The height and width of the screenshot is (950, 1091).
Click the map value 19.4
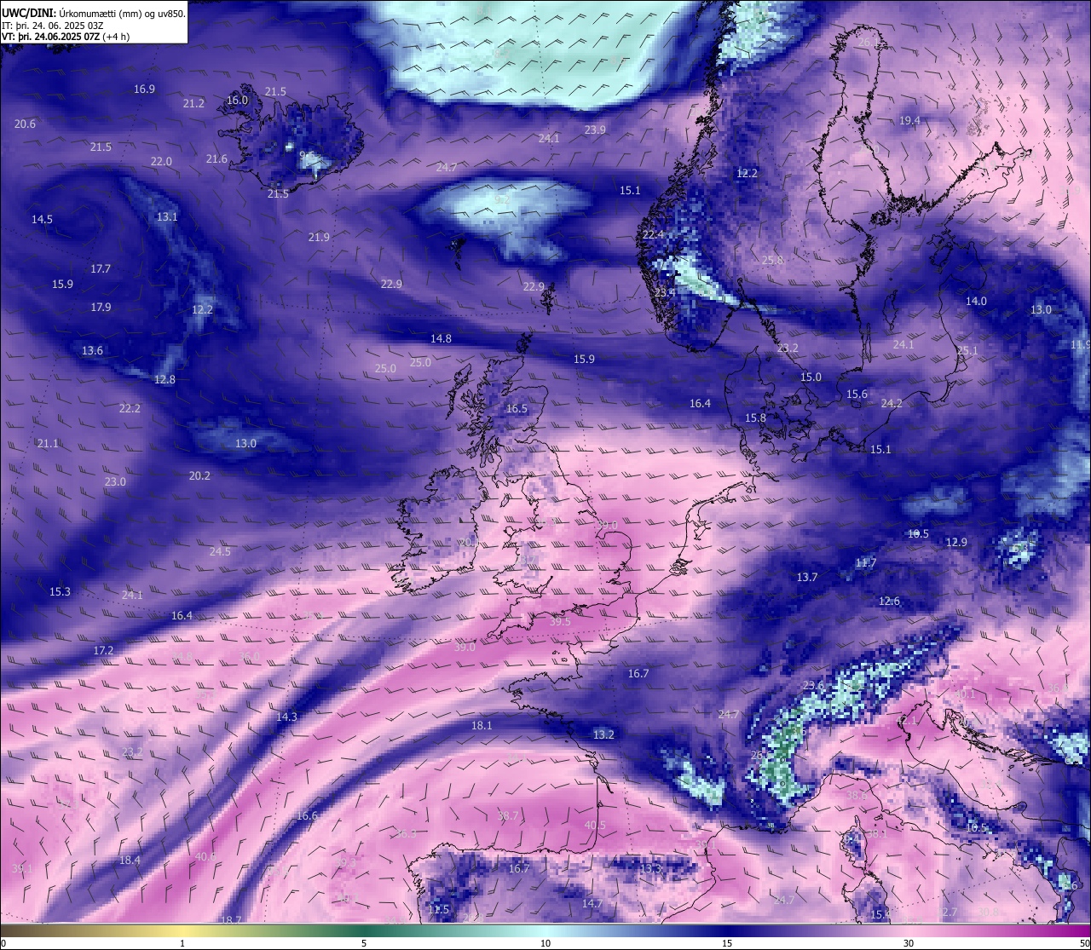point(909,121)
